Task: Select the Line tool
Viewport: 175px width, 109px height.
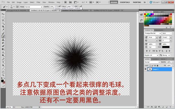Action: pyautogui.click(x=3, y=68)
